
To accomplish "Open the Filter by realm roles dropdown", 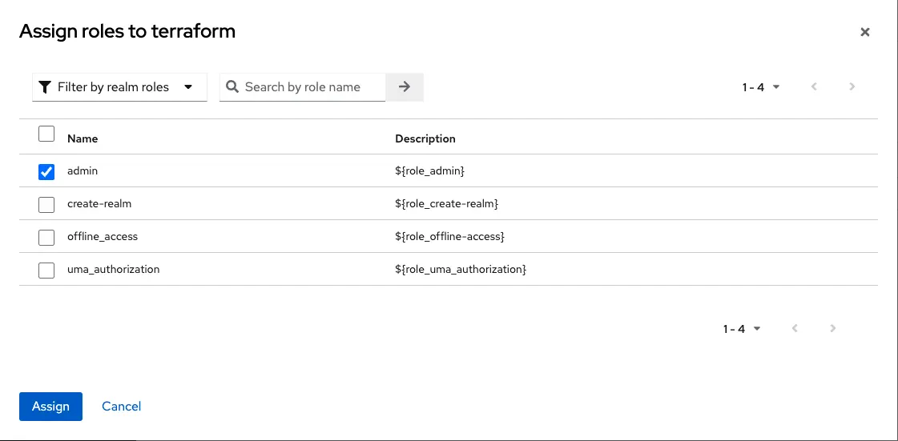I will [x=119, y=87].
